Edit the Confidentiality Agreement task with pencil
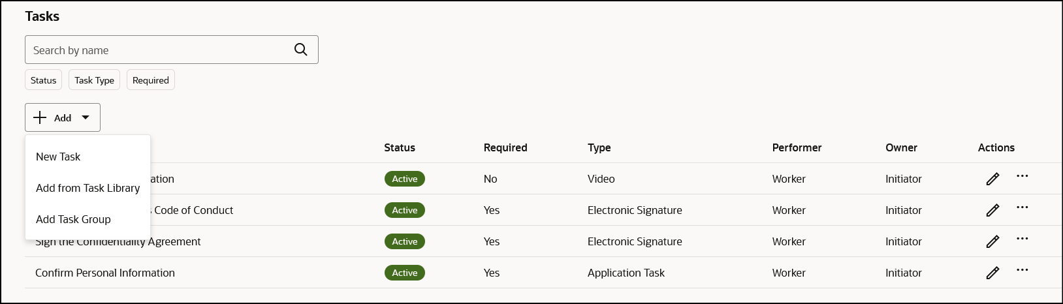 [x=992, y=241]
